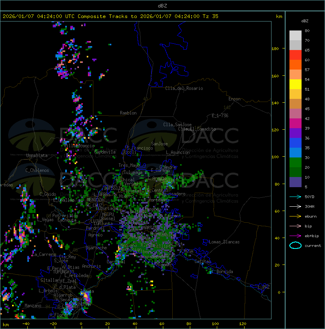Click the 'La_Carrera' place label
The height and width of the screenshot is (329, 325).
pos(44,254)
